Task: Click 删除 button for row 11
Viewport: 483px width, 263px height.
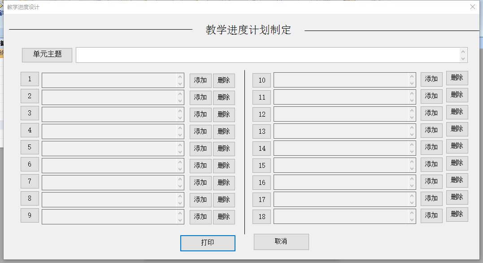Action: pos(457,95)
